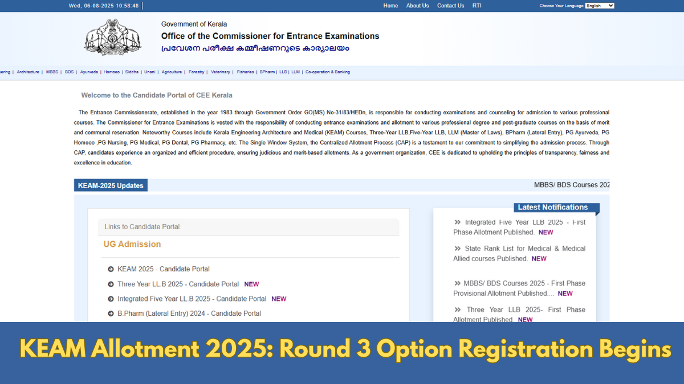The width and height of the screenshot is (684, 384).
Task: Open the Home menu link
Action: pos(390,6)
